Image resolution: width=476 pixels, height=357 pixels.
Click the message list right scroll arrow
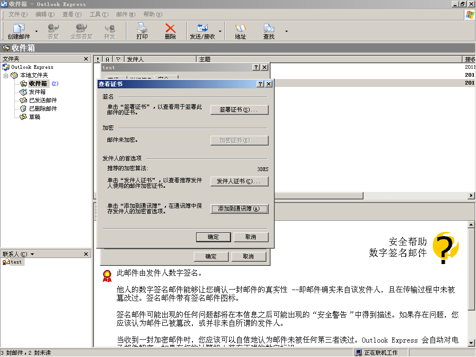[471, 196]
